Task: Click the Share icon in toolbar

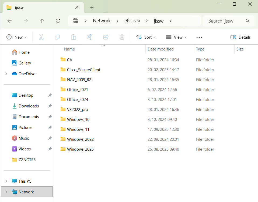Action: coord(106,37)
